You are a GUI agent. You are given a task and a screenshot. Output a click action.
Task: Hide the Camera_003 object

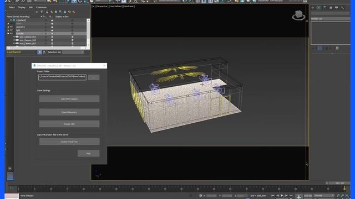pyautogui.click(x=14, y=43)
